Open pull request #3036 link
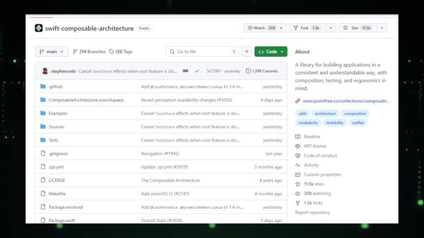Screen dimensions: 424x238 coord(225,100)
